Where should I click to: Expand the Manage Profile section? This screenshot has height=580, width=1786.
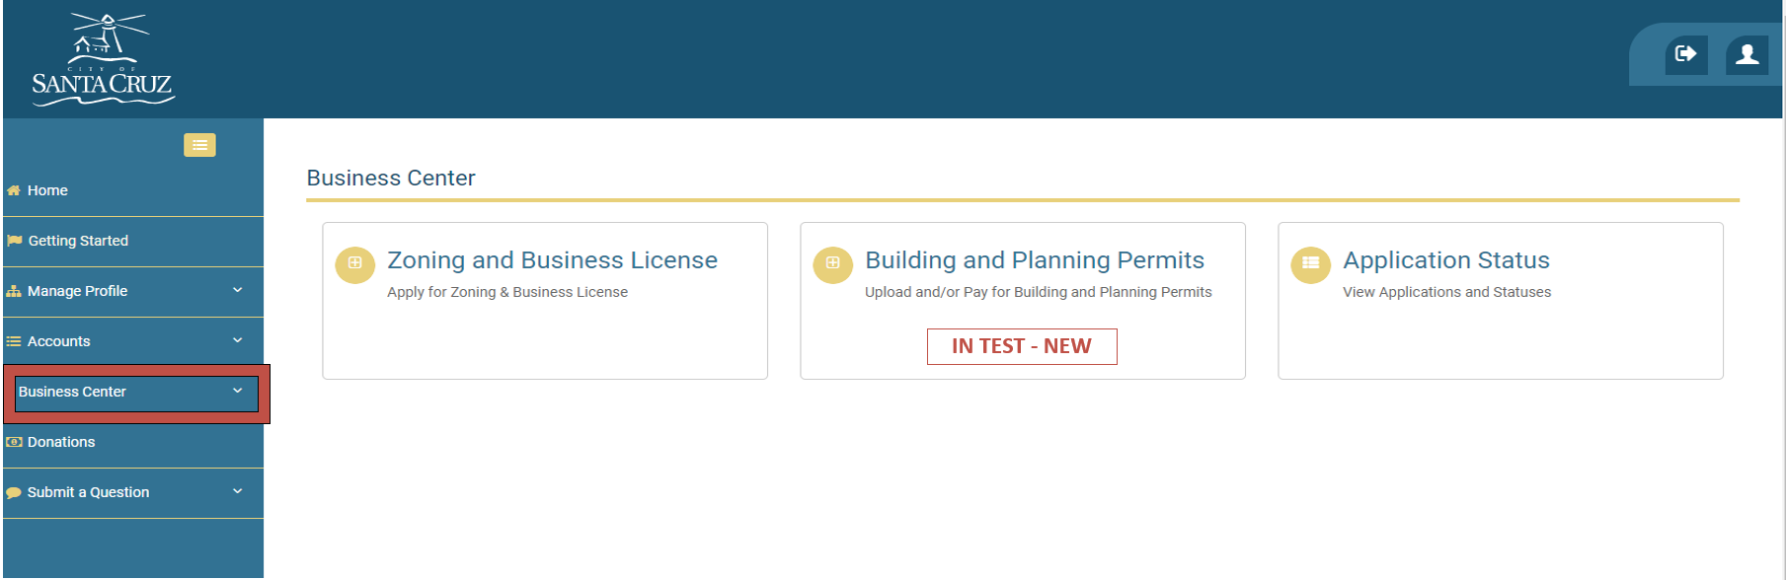(x=237, y=291)
